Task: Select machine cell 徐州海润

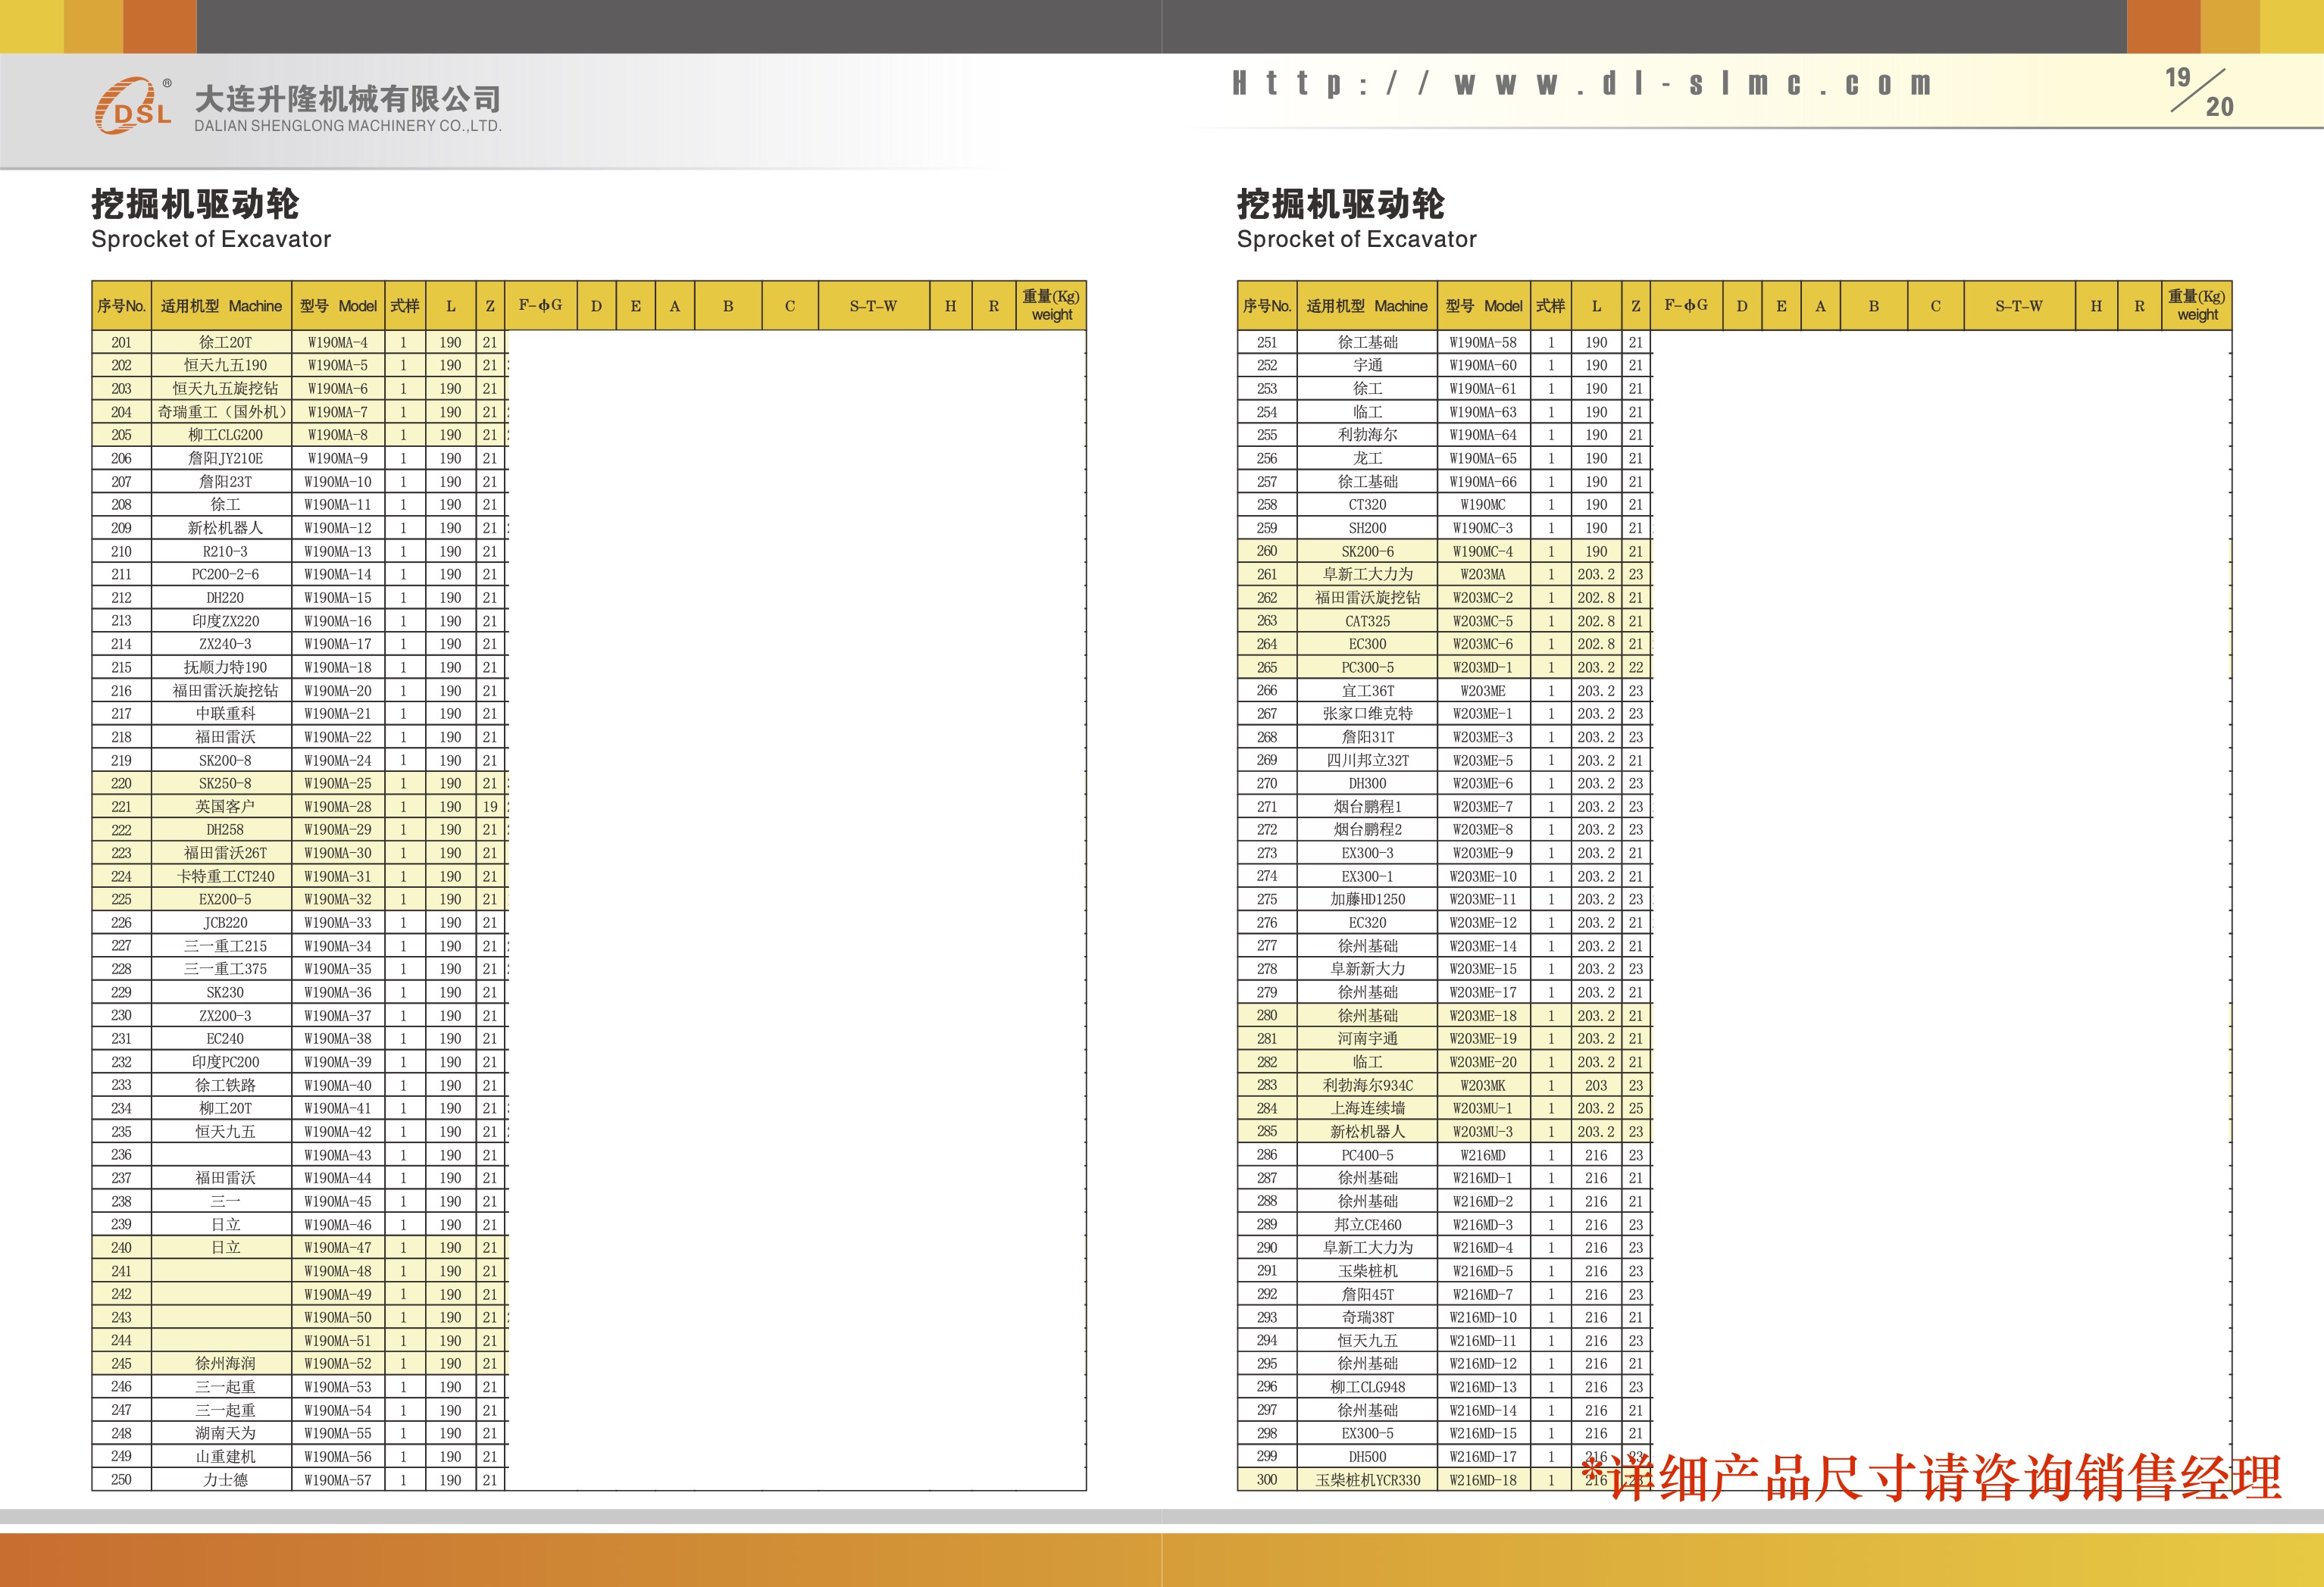Action: click(222, 1364)
